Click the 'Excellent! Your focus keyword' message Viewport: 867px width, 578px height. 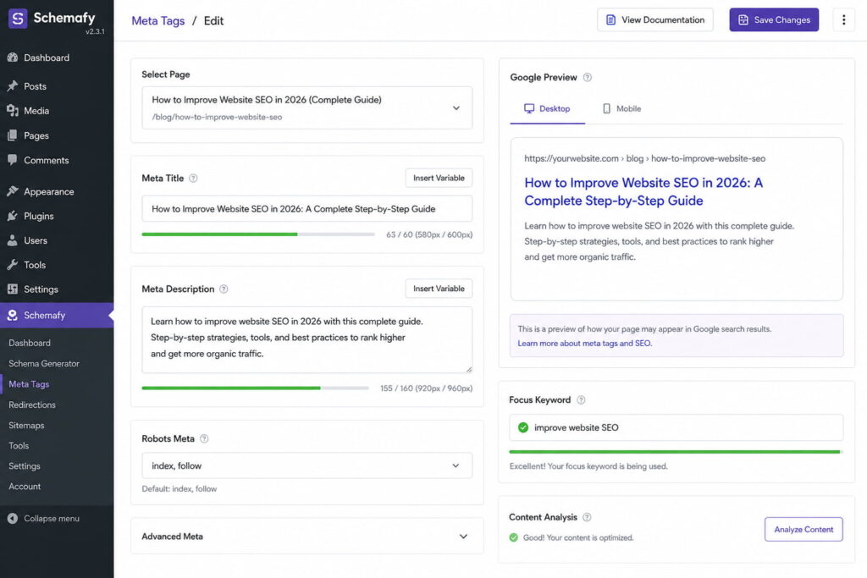(x=588, y=466)
